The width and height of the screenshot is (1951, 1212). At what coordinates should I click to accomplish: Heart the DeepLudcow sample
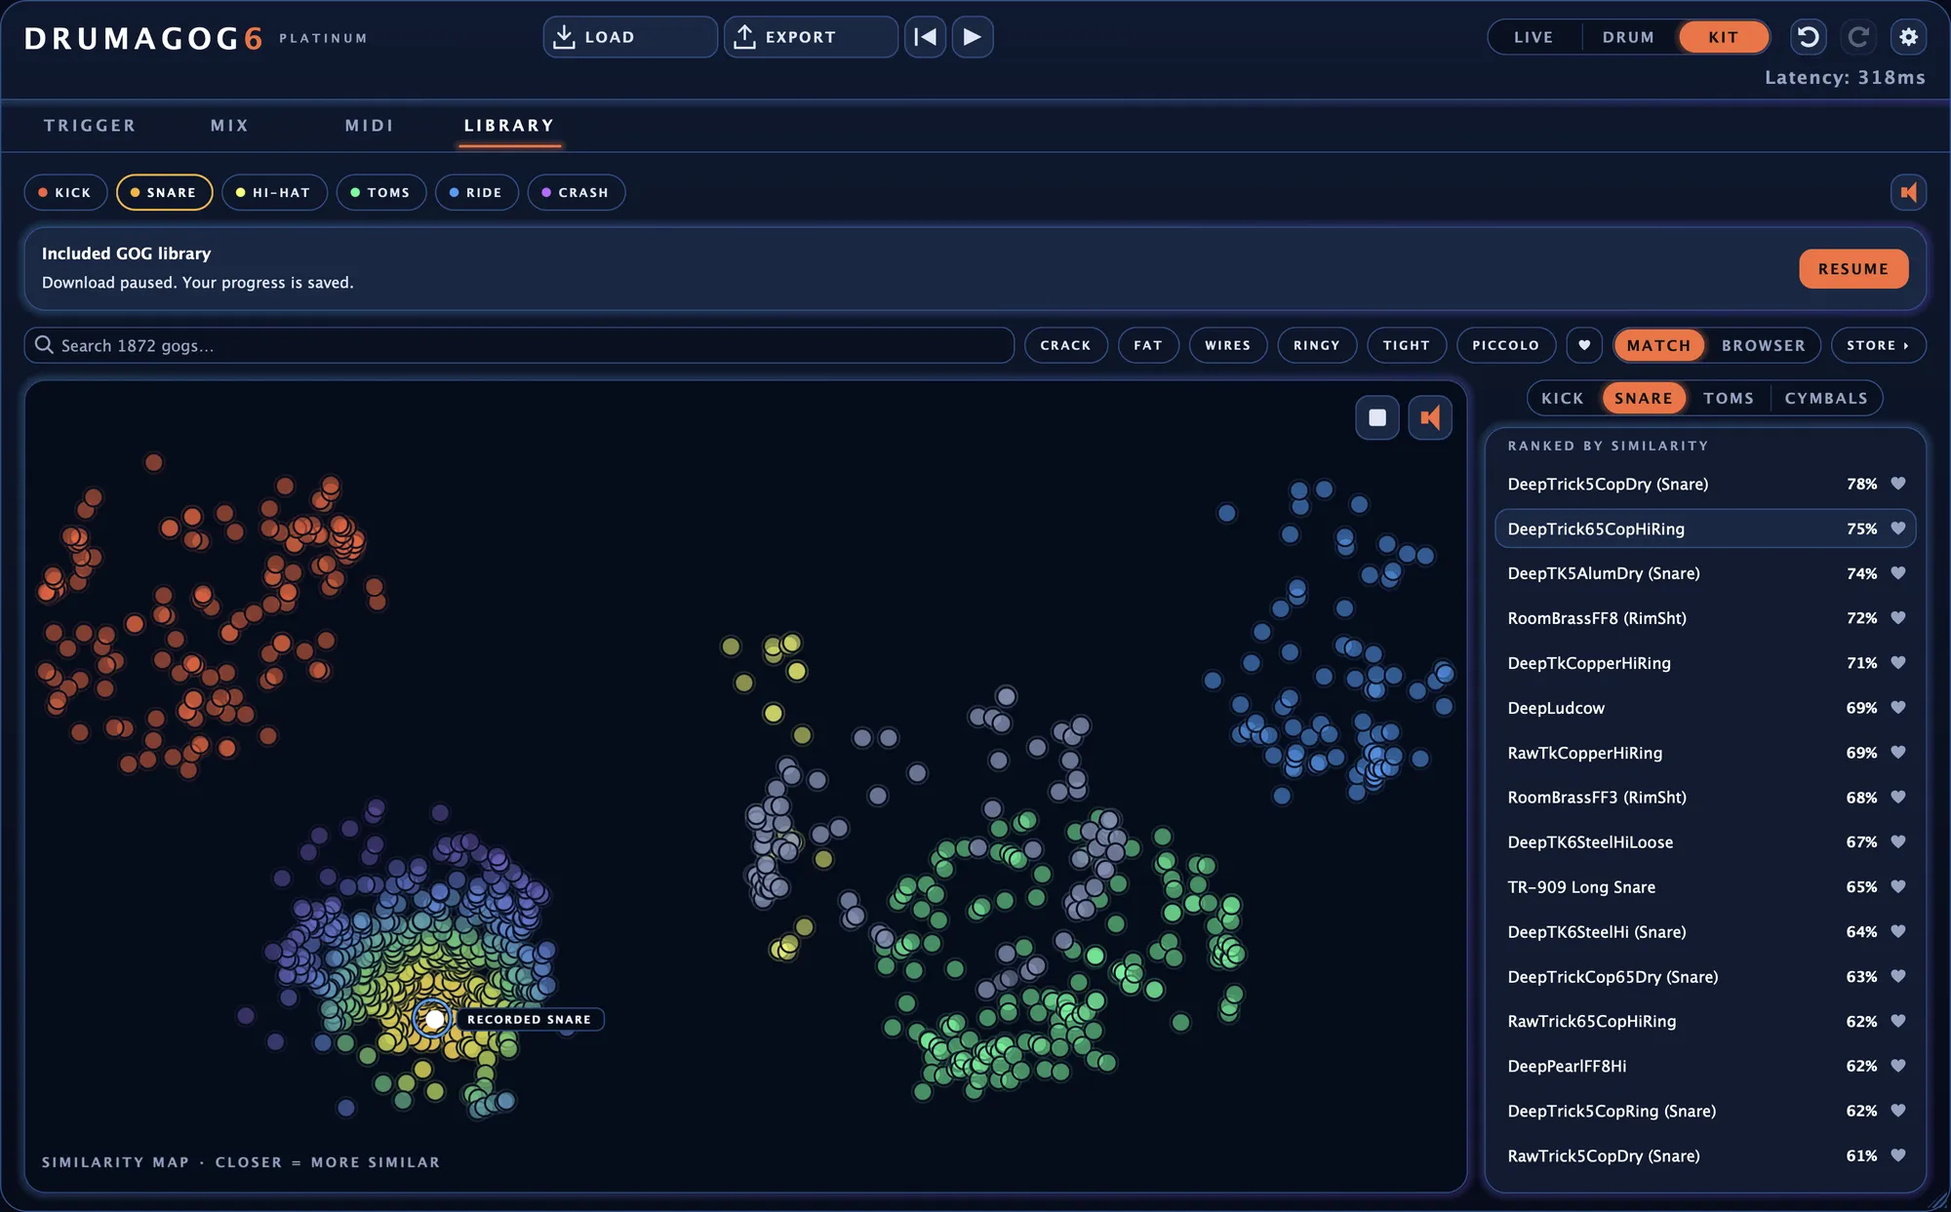[1898, 708]
